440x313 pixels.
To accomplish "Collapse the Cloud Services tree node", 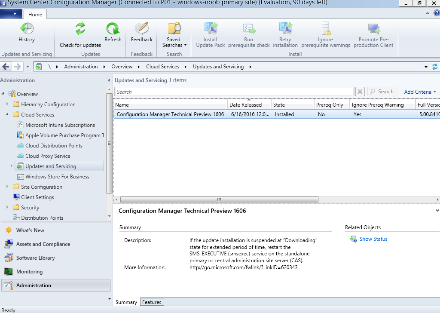I will (7, 114).
